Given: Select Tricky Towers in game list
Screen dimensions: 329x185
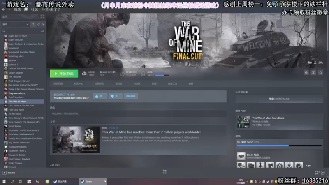Looking at the screenshot, I should pyautogui.click(x=15, y=163).
